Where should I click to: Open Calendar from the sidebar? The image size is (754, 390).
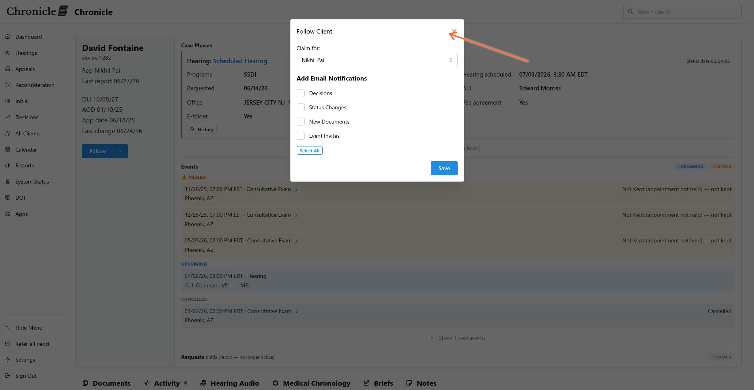(x=26, y=150)
